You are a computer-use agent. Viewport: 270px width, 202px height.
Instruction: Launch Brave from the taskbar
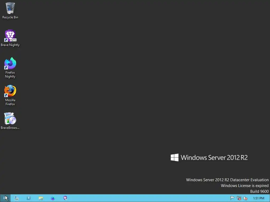(x=65, y=198)
